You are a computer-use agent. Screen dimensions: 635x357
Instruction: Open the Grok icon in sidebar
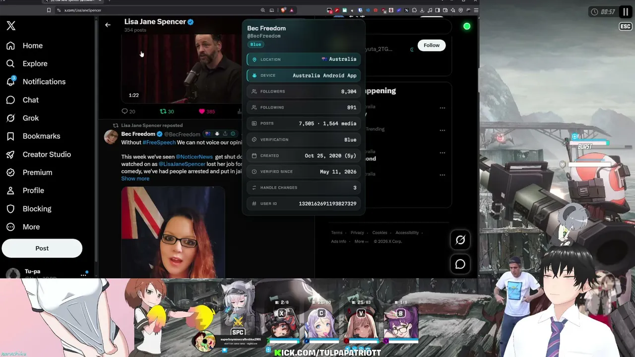click(10, 118)
